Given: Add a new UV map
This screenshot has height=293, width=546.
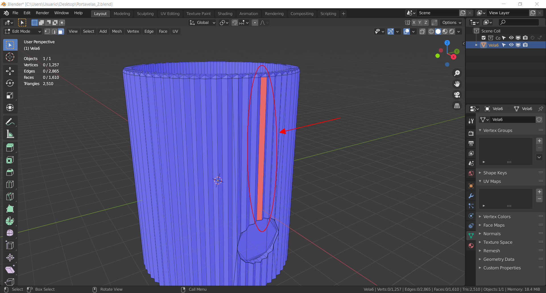Looking at the screenshot, I should pyautogui.click(x=539, y=192).
